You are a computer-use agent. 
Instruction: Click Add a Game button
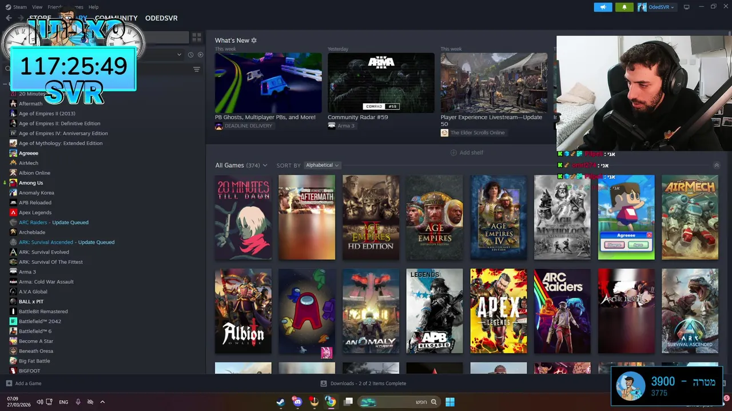tap(23, 384)
